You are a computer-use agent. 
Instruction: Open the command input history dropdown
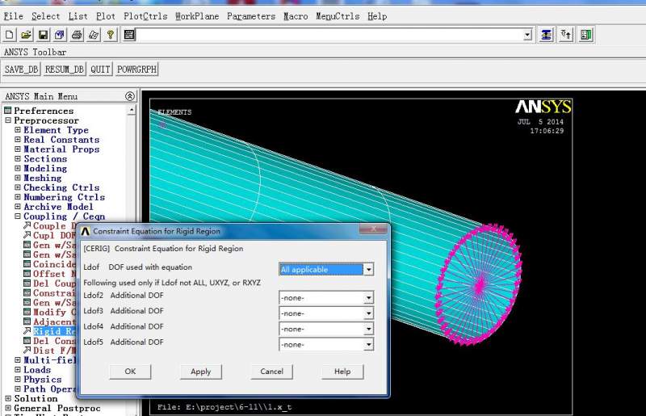(x=527, y=35)
